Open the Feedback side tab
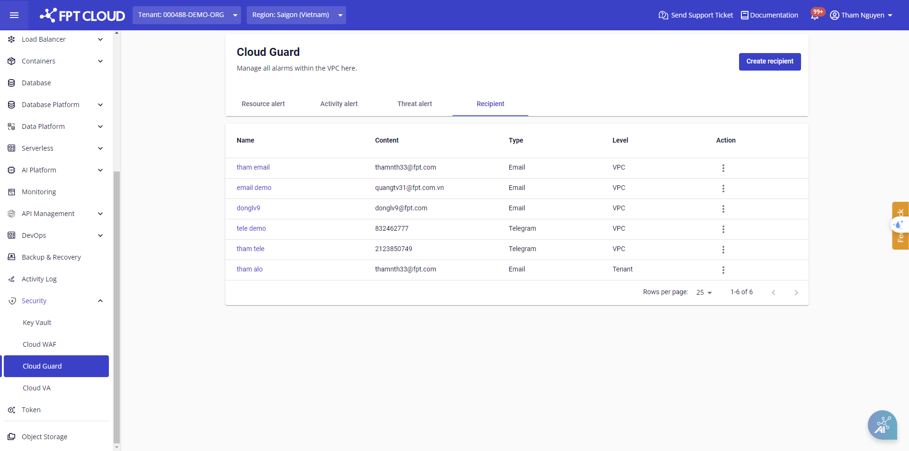 point(900,225)
